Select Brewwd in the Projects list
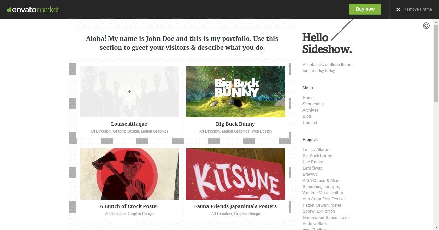 click(x=310, y=174)
